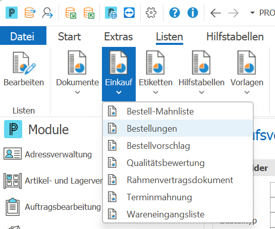The height and width of the screenshot is (229, 275).
Task: Click the Artikel- und Lager shelf icon
Action: 13,181
